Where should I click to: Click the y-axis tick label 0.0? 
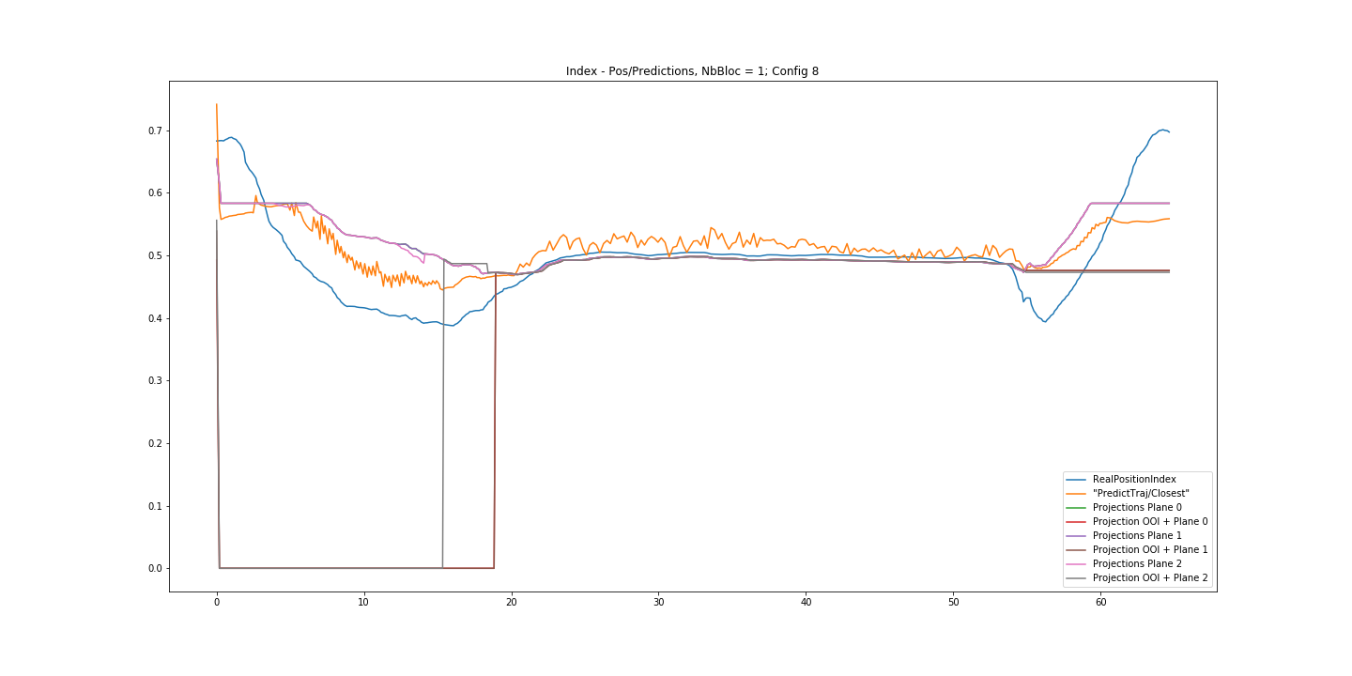[153, 569]
